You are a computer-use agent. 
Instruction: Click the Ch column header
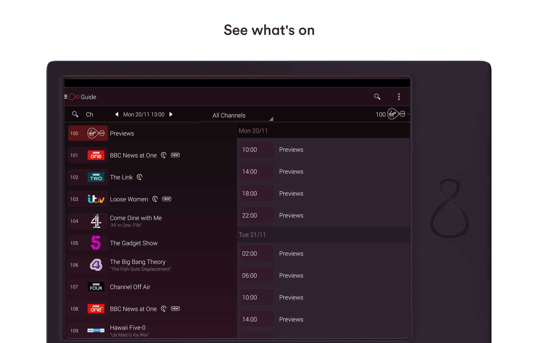(x=90, y=114)
